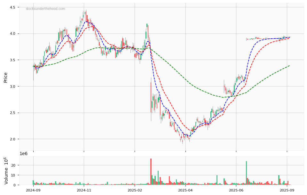Click the stocksunderthehood.com watermark text
Viewport: 307px width, 195px height.
tap(45, 9)
